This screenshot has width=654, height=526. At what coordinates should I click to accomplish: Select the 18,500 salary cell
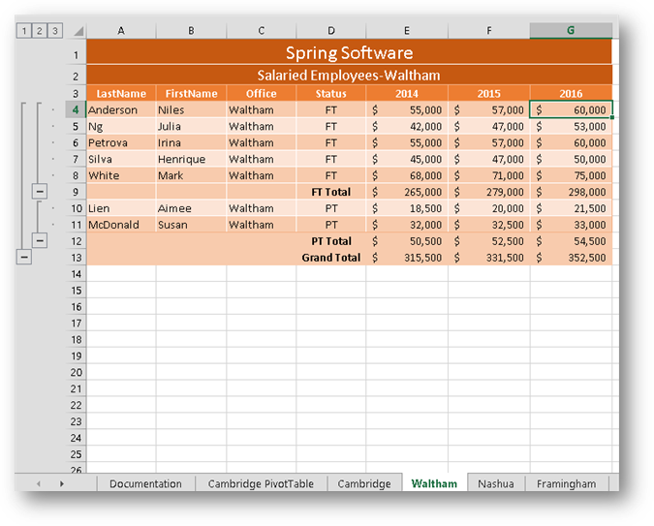[407, 208]
